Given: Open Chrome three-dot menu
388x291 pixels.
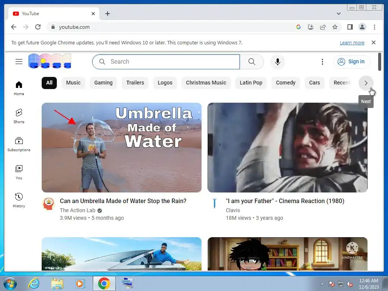Looking at the screenshot, I should [374, 27].
